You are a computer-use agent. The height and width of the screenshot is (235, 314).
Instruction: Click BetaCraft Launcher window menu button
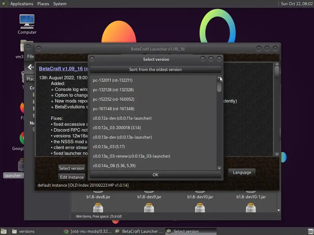click(38, 48)
